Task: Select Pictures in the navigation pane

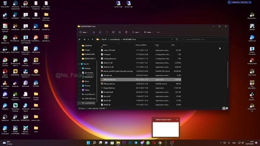Action: 86,86
